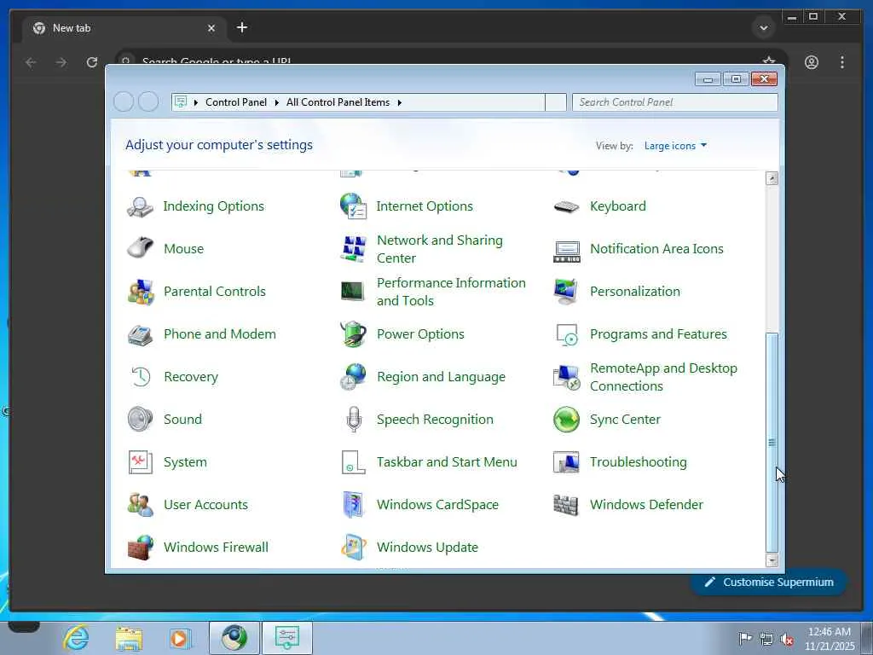Open the Sound speaker icon
Screen dimensions: 873x655
pos(140,420)
